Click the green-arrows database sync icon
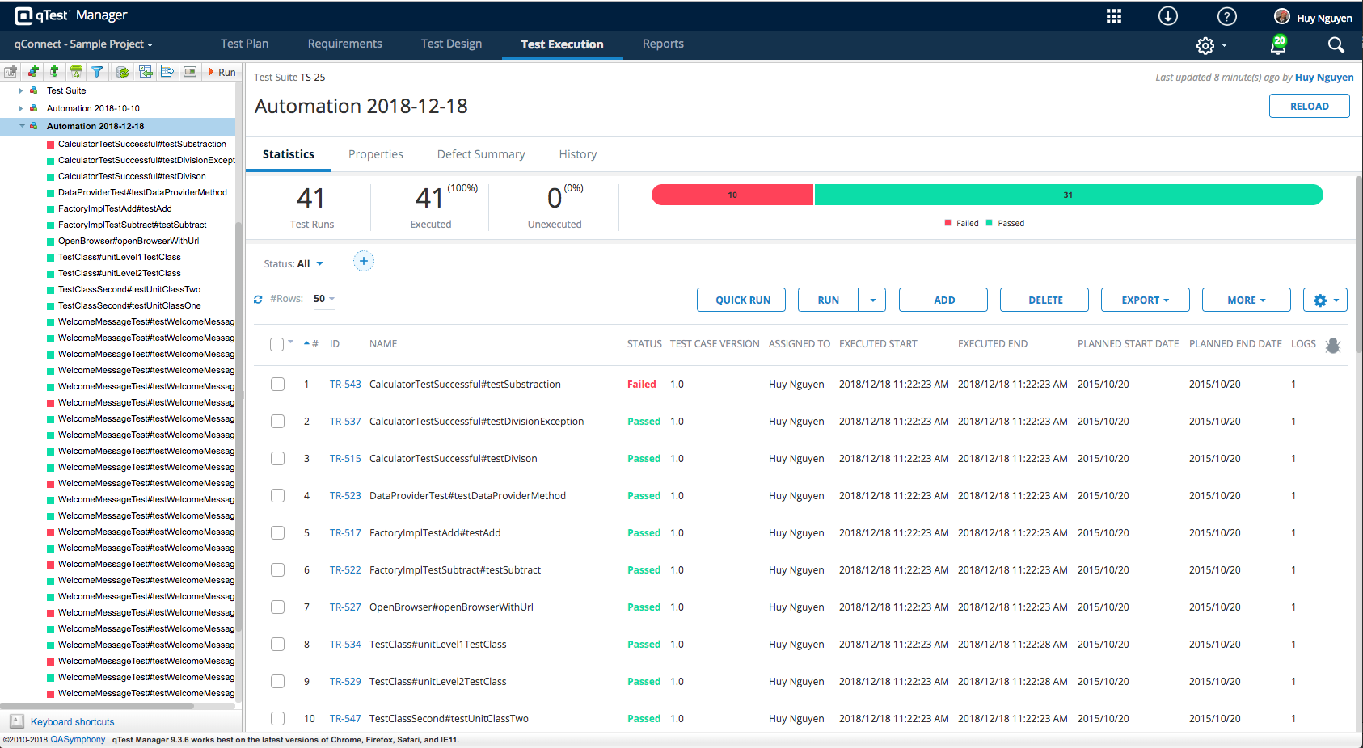The height and width of the screenshot is (748, 1363). pos(122,72)
